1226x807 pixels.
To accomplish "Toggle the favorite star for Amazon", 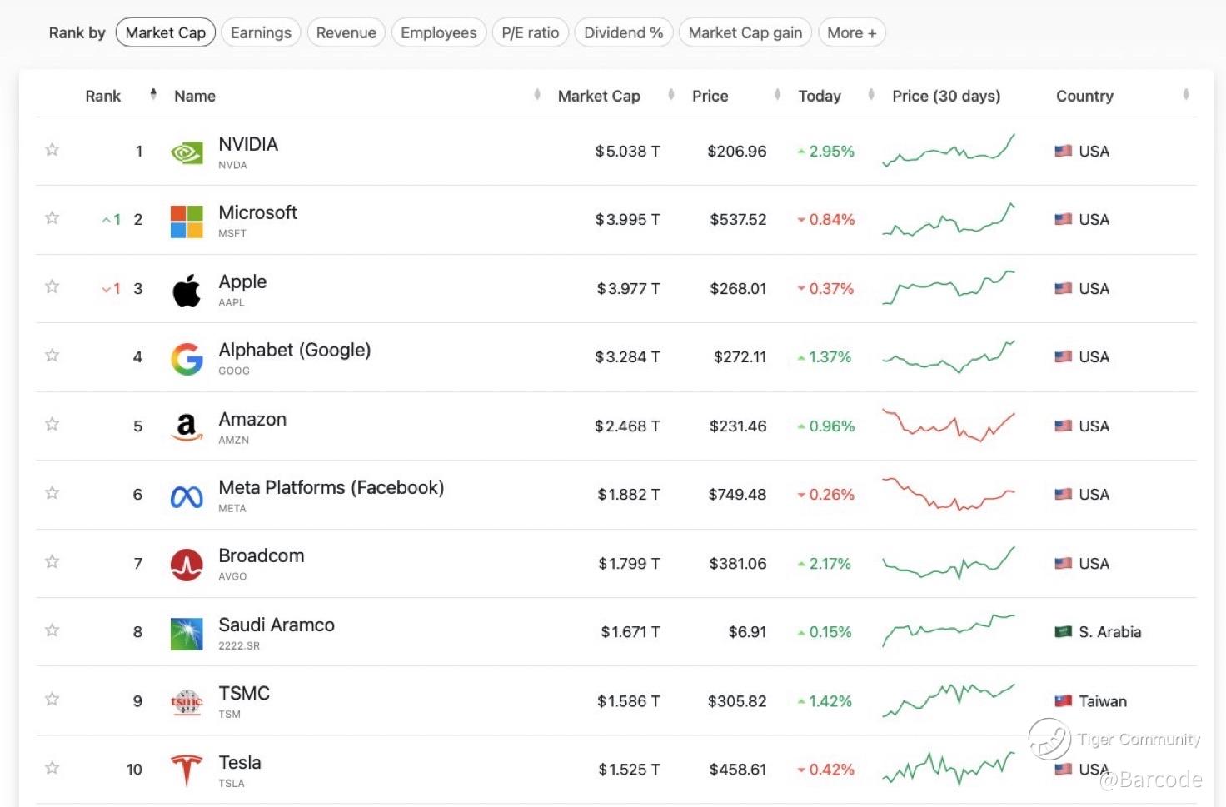I will (x=52, y=425).
